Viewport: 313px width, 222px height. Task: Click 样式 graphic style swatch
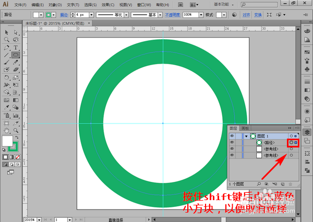tap(219, 15)
